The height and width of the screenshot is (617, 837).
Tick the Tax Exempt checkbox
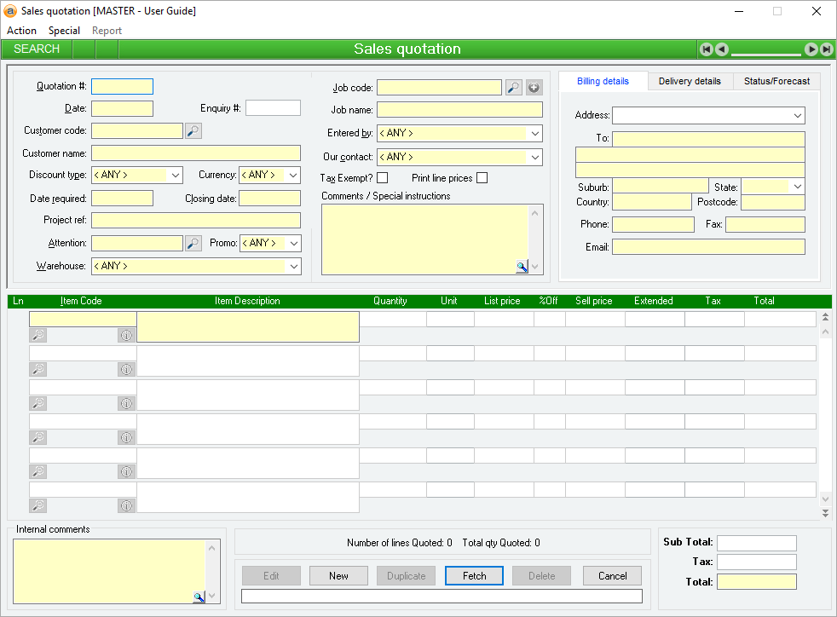pos(382,178)
